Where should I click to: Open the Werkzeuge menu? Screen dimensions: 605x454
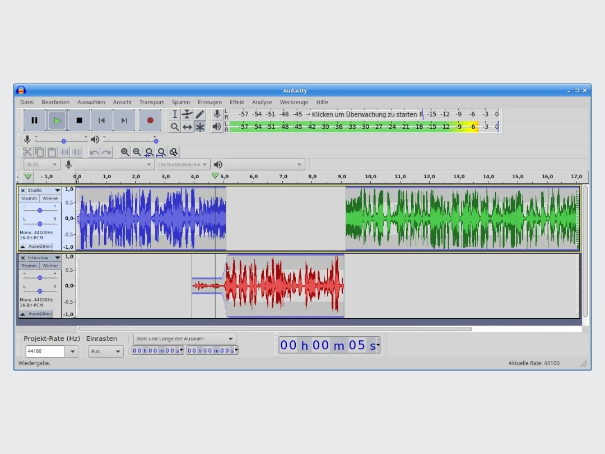(x=294, y=103)
